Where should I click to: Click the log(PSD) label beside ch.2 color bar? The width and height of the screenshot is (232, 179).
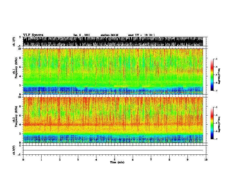point(219,124)
